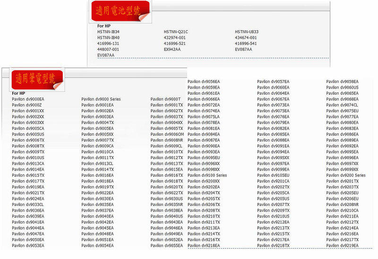Select Pavilion dv9000 Series entry
The image size is (378, 259).
pyautogui.click(x=101, y=99)
